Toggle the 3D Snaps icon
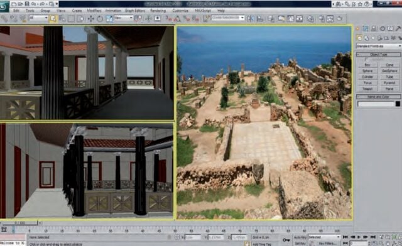This screenshot has height=246, width=402. (168, 18)
